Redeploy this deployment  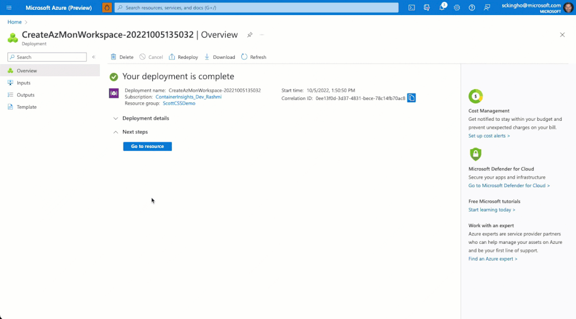click(x=184, y=57)
